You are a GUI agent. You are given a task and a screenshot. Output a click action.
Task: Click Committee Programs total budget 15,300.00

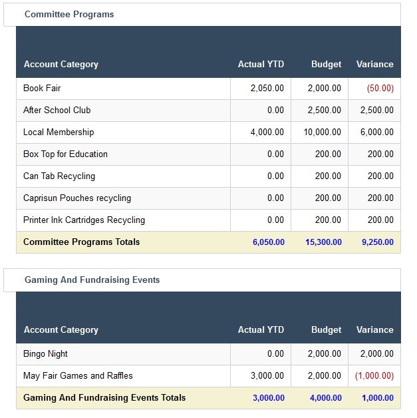pos(323,242)
